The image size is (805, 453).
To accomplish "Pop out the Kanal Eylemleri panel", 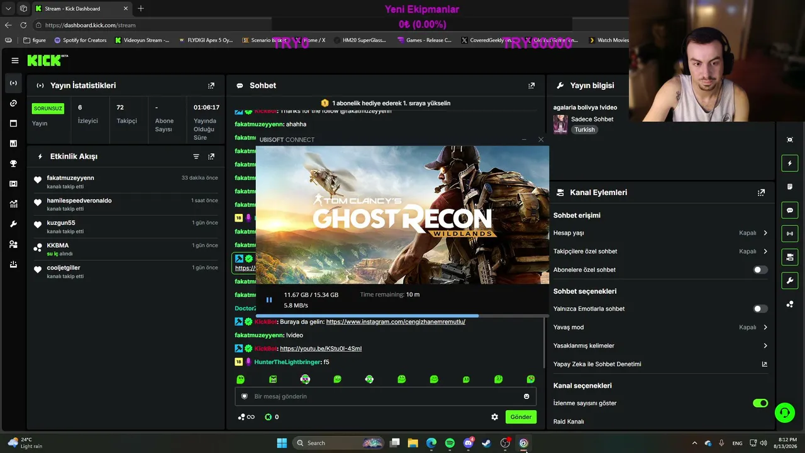I will click(x=761, y=193).
